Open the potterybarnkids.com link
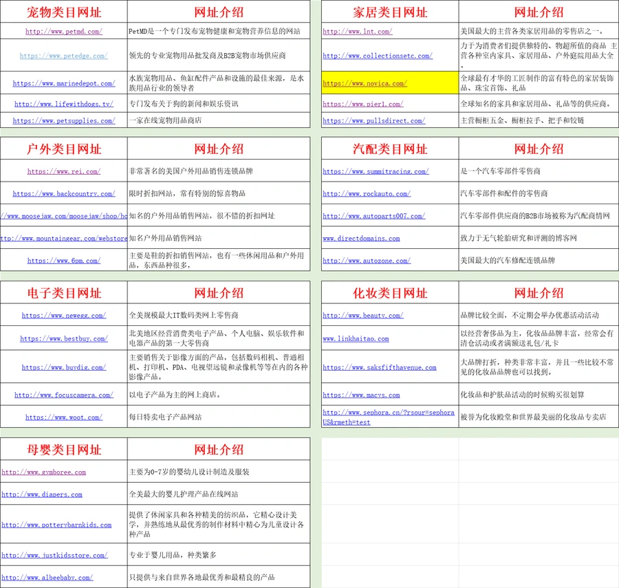The width and height of the screenshot is (619, 588). coord(56,525)
